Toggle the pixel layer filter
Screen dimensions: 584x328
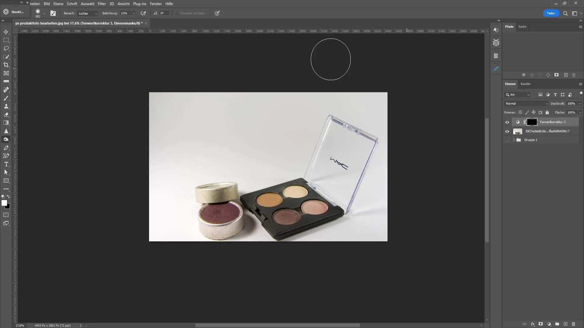tap(541, 95)
